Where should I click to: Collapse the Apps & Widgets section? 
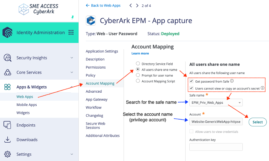click(72, 86)
